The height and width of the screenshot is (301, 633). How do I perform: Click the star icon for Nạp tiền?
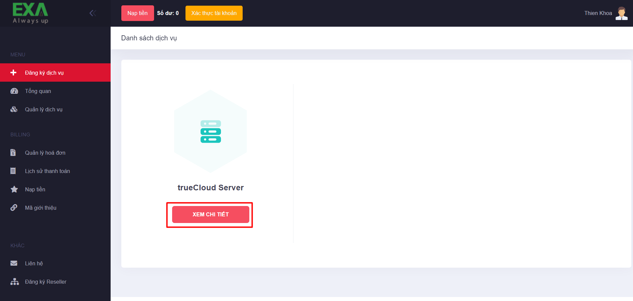click(14, 189)
